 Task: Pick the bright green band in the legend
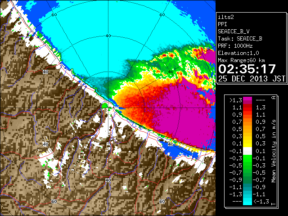click(247, 158)
